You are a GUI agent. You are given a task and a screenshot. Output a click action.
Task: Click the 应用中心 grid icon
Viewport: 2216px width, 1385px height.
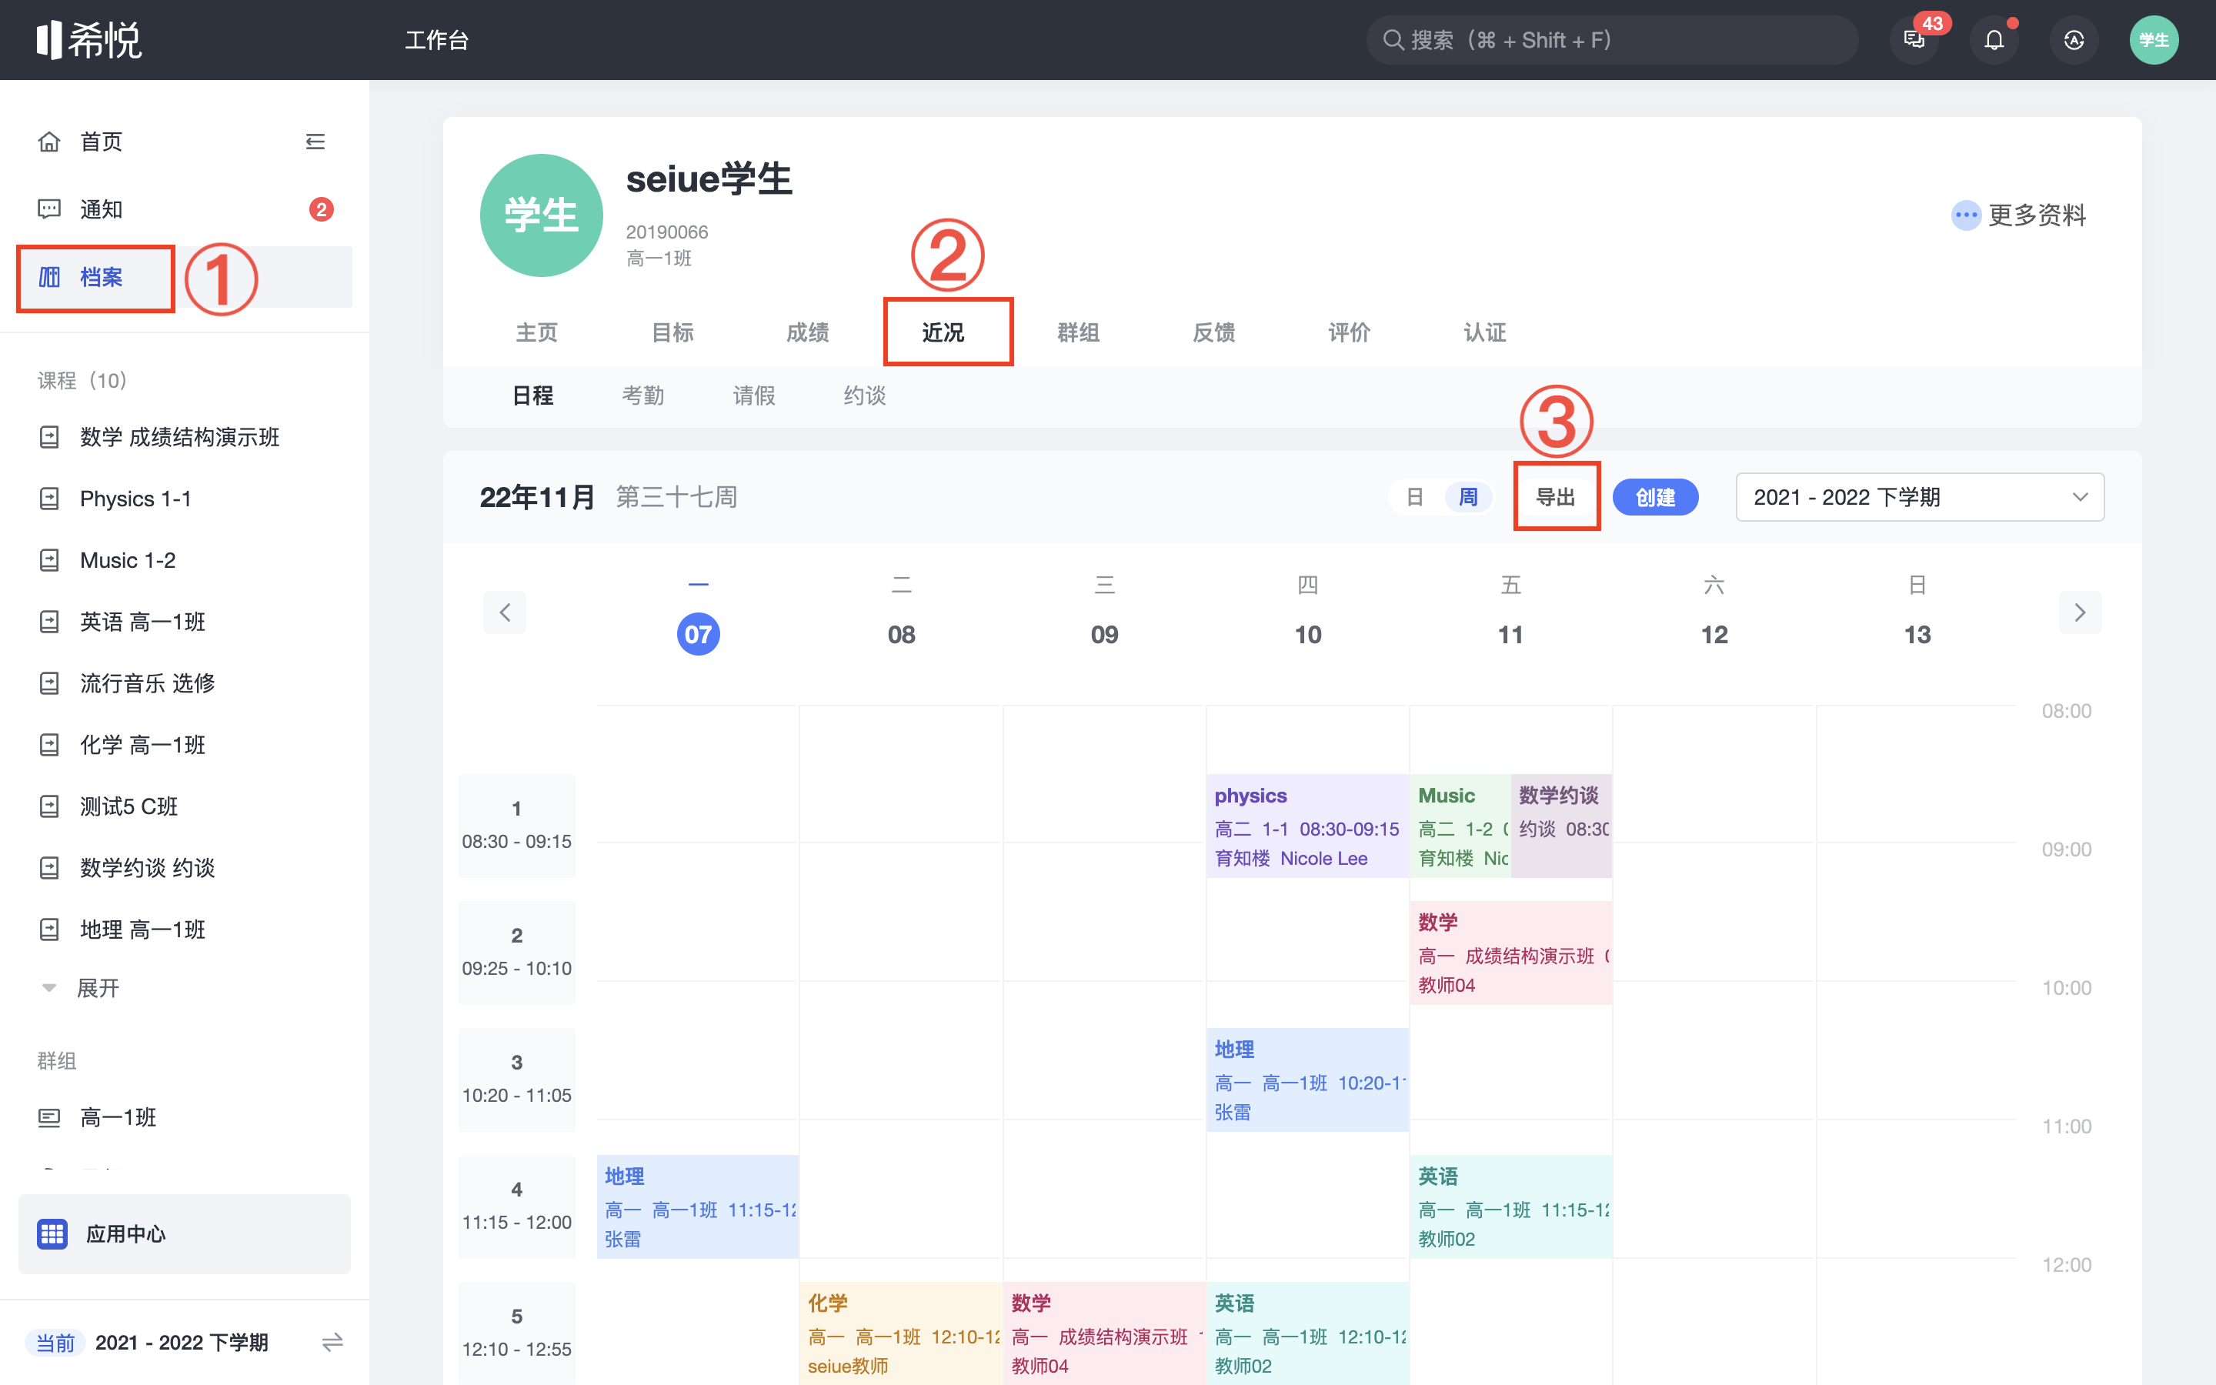[x=52, y=1234]
